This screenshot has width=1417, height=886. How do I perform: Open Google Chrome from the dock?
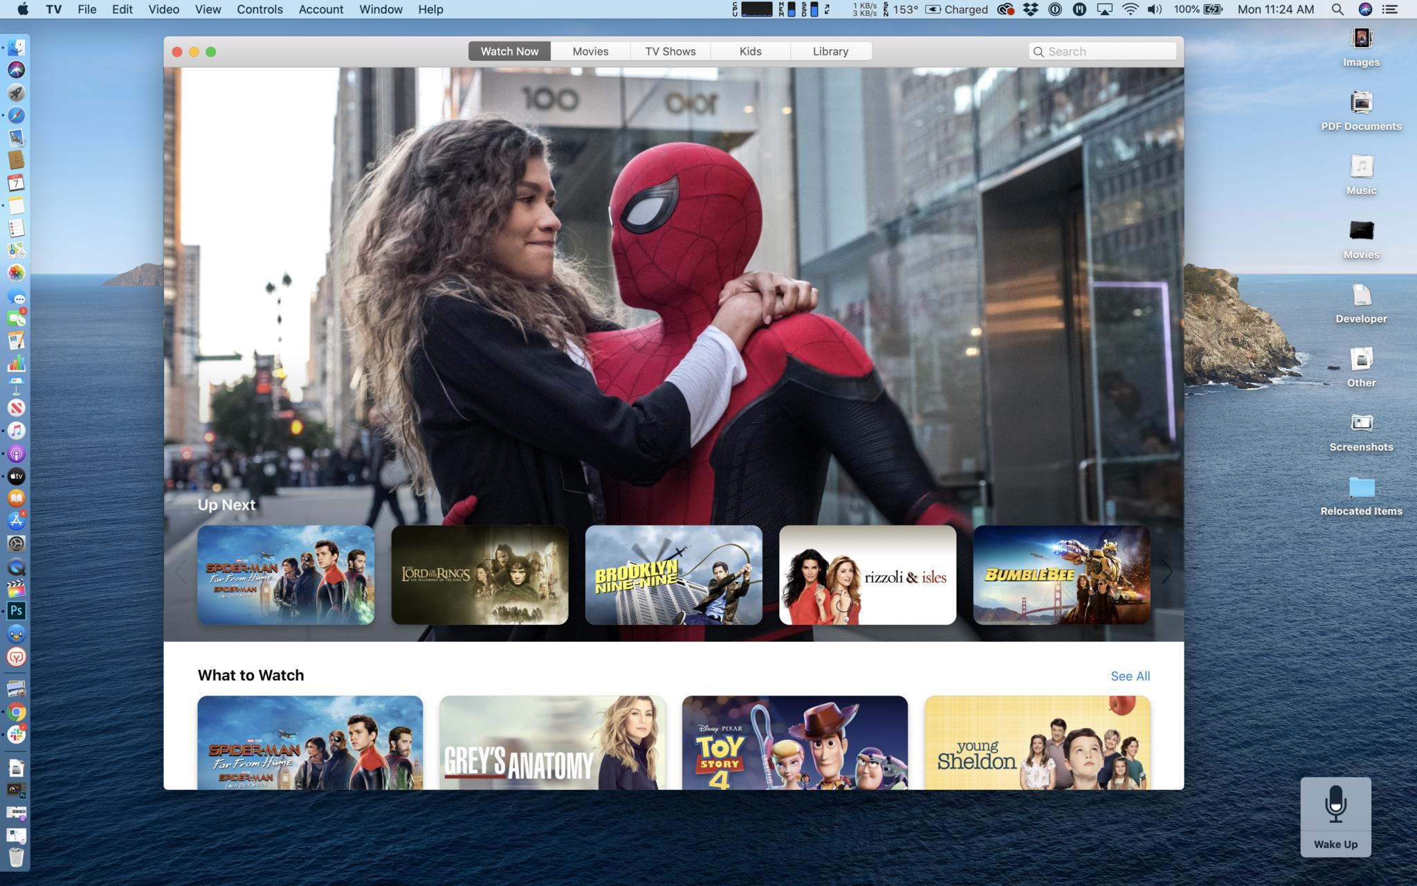pyautogui.click(x=17, y=712)
